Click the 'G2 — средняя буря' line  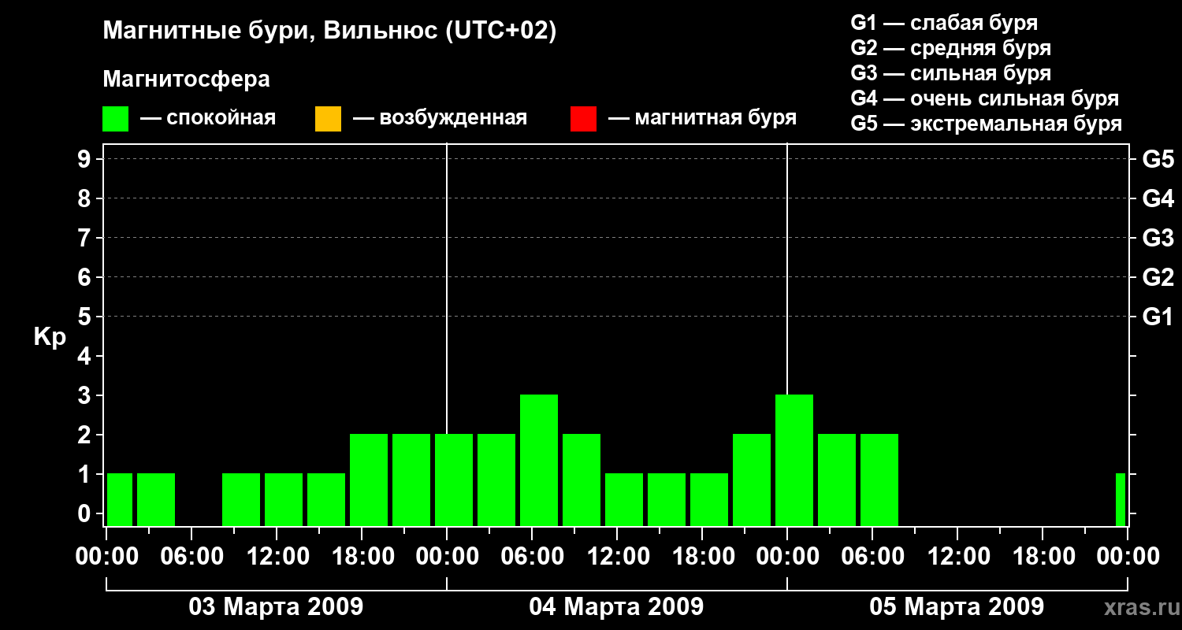coord(951,48)
